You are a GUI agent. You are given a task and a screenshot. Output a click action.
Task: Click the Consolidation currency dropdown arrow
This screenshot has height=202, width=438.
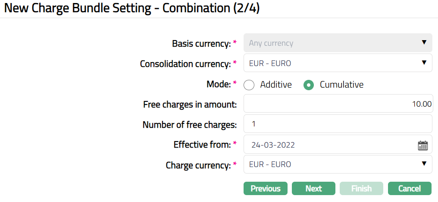click(424, 63)
